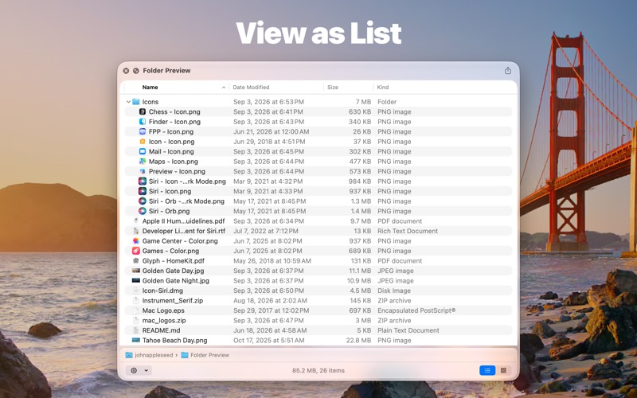Click the Maps - Icon.png file icon
The image size is (637, 398).
pos(143,162)
